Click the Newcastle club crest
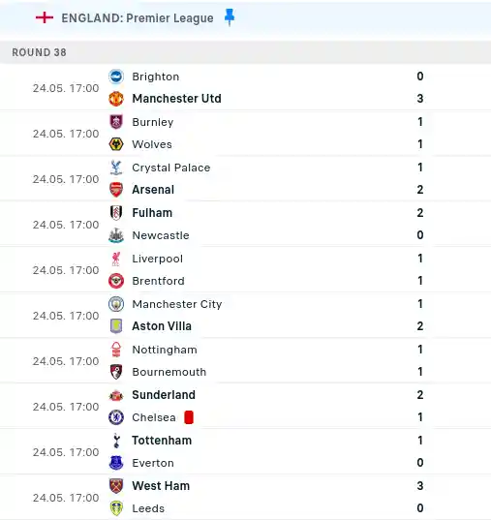The width and height of the screenshot is (491, 520). tap(116, 235)
